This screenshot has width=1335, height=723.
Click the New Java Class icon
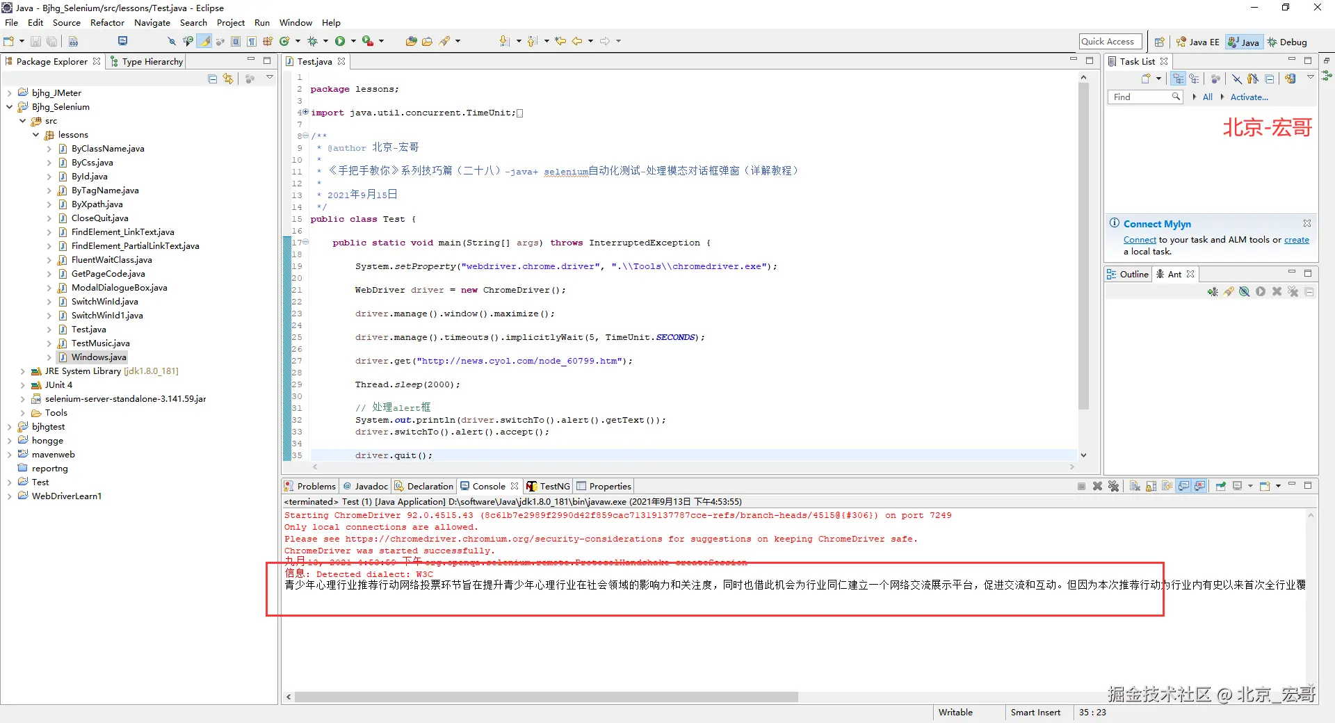pyautogui.click(x=284, y=42)
